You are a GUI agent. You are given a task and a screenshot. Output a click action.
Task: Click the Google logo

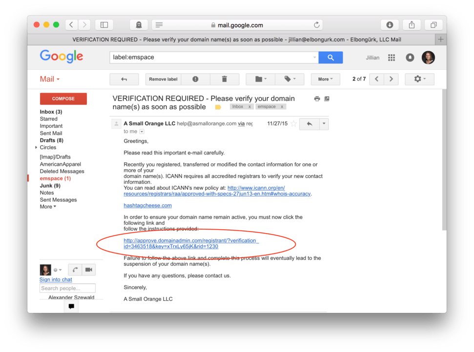62,57
